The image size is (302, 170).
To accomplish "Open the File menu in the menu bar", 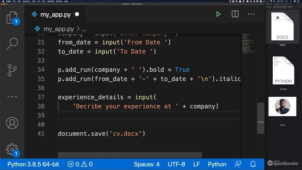I will pyautogui.click(x=14, y=1).
